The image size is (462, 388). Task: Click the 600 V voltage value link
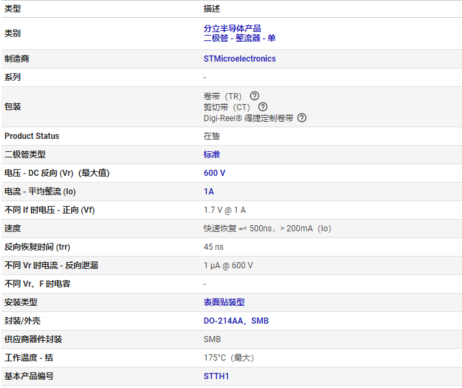(214, 173)
